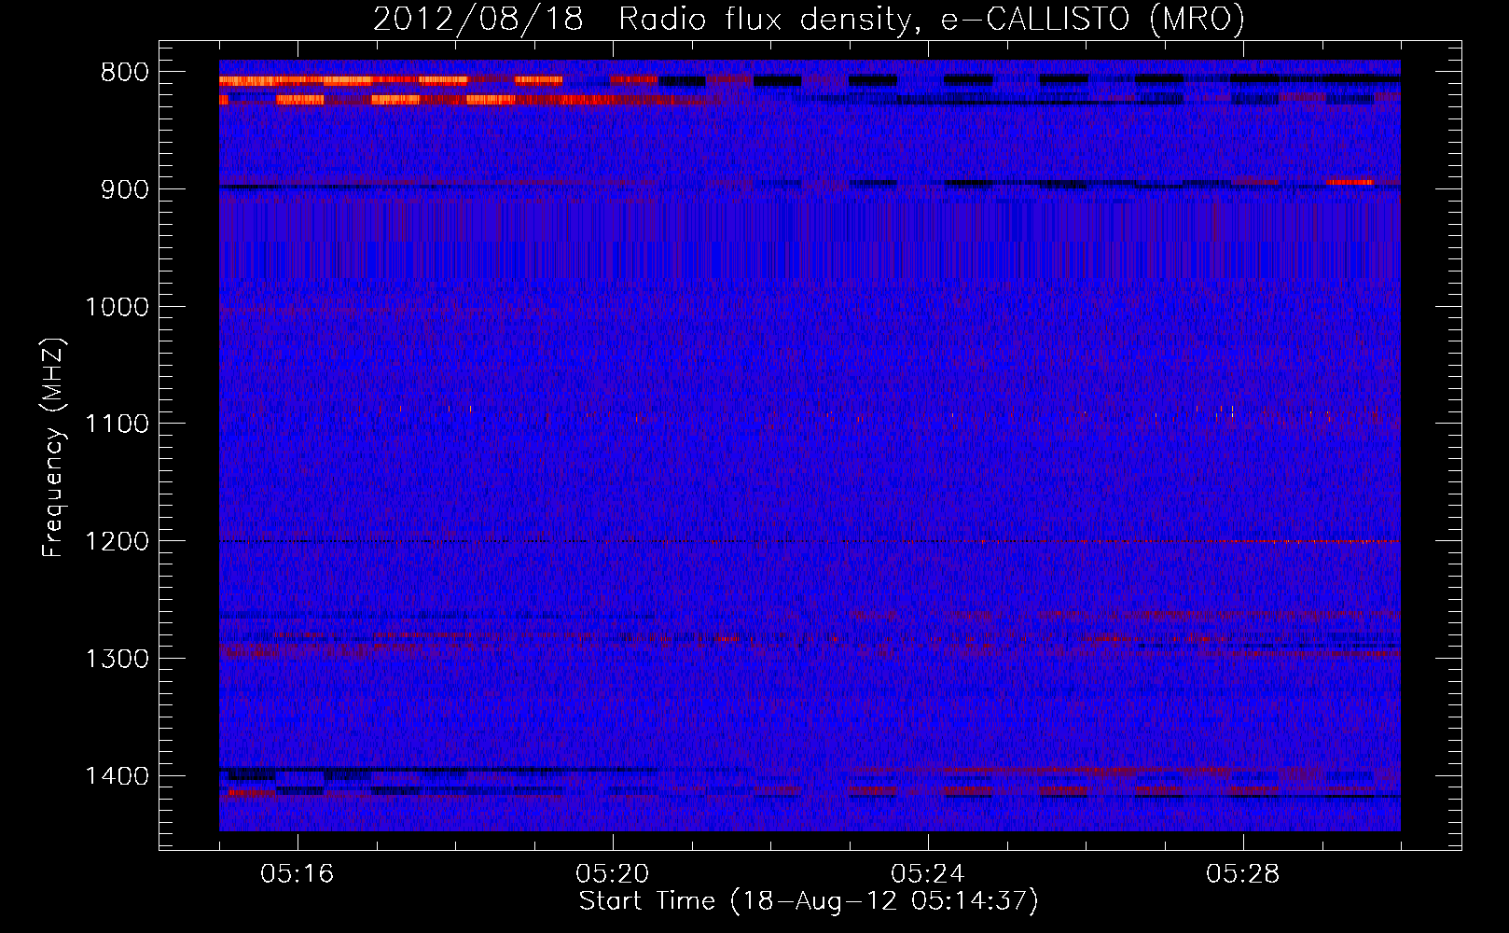The height and width of the screenshot is (933, 1509).
Task: Click the 05:24 time axis label
Action: point(928,874)
